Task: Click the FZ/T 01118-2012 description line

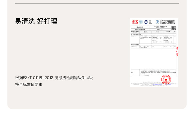Action: [x=54, y=77]
